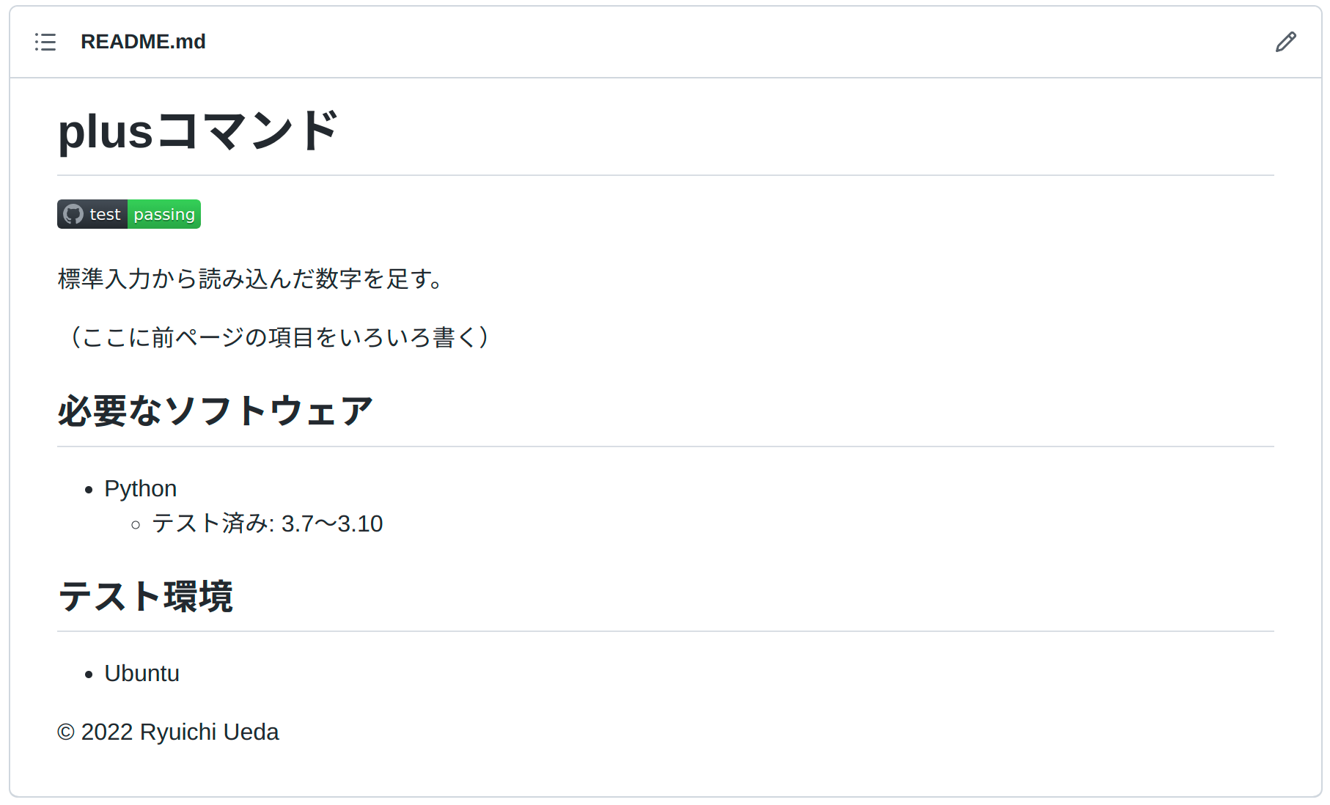
Task: Open the README.md file header label
Action: click(x=144, y=42)
